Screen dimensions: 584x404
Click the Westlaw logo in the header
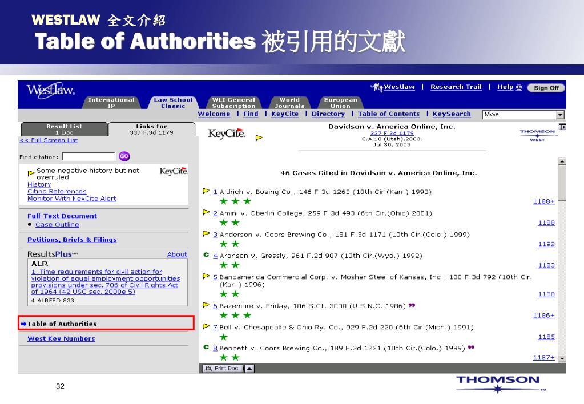pos(51,91)
